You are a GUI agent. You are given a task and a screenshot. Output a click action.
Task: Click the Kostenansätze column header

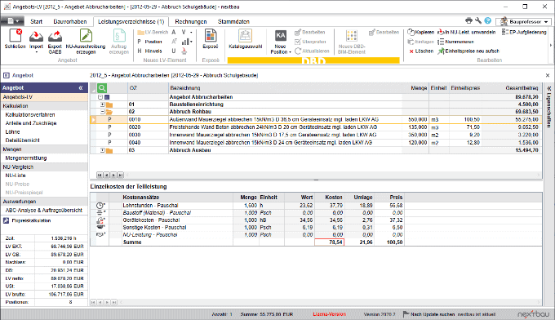[171, 198]
